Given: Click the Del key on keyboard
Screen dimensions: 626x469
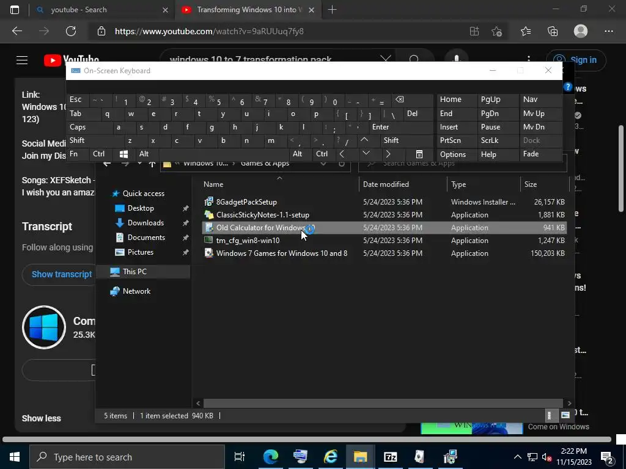Looking at the screenshot, I should (419, 114).
